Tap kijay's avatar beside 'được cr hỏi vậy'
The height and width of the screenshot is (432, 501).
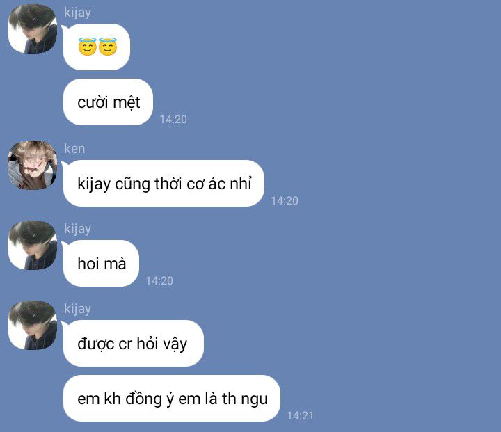point(32,325)
